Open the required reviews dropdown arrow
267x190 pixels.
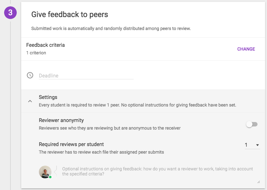tap(258, 145)
